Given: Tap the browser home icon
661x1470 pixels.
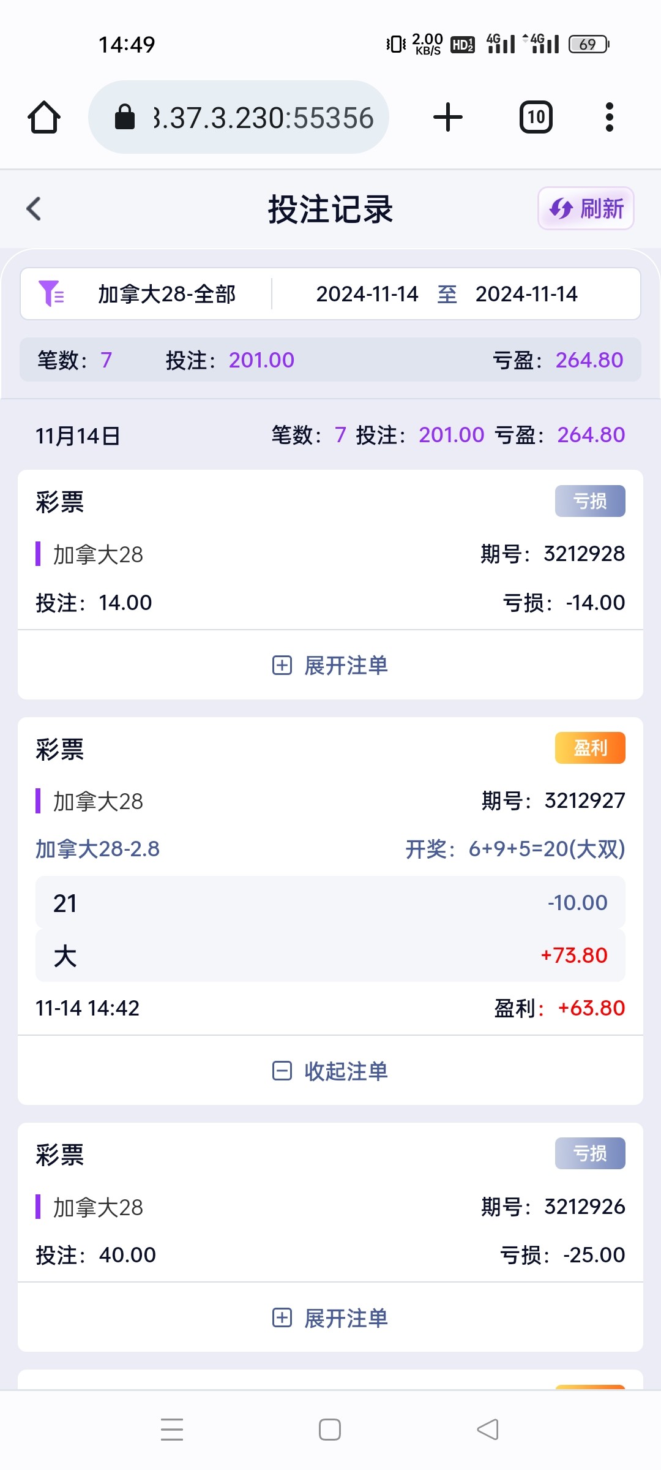Looking at the screenshot, I should coord(44,117).
